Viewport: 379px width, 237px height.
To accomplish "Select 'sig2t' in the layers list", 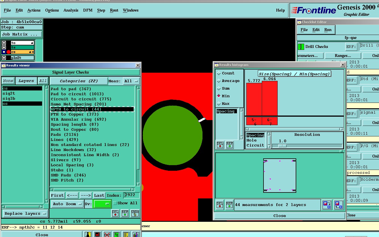I will click(9, 93).
